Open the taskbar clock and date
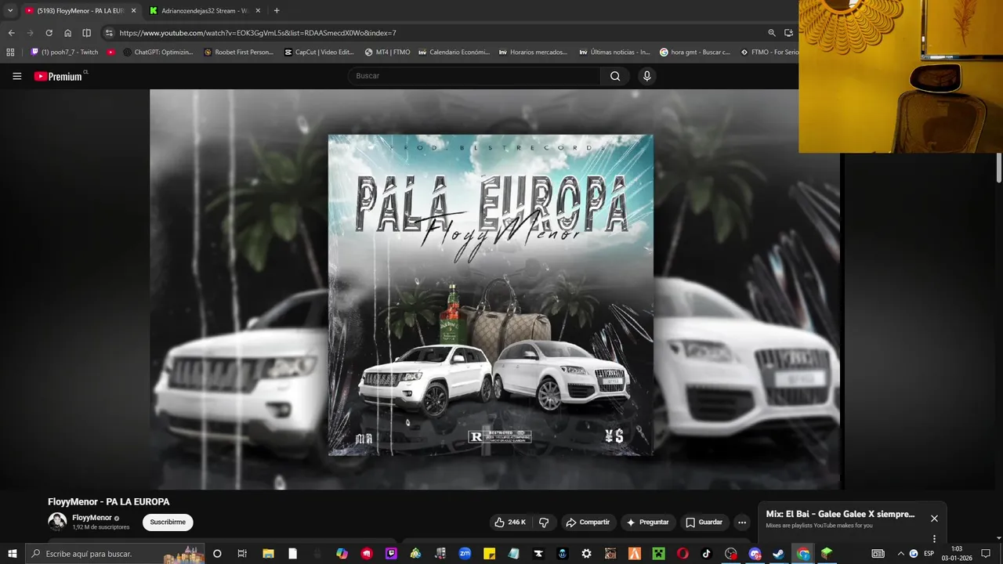This screenshot has height=564, width=1003. pos(957,554)
